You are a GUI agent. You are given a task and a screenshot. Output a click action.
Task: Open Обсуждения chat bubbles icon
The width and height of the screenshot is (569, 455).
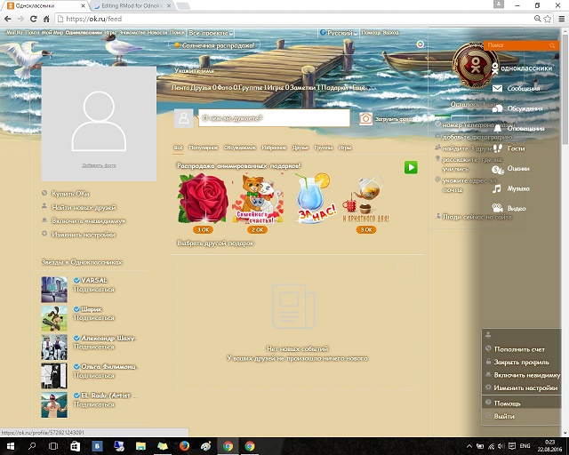coord(497,108)
